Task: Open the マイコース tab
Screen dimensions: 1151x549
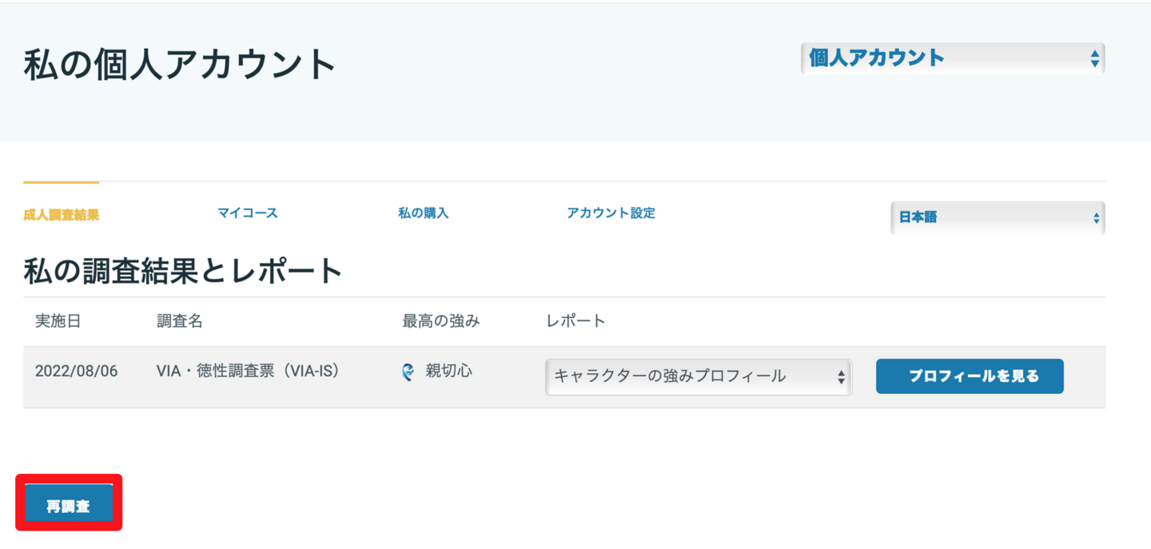Action: 248,213
